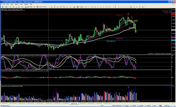The image size is (176, 107).
Task: Switch to the MN timeframe
Action: tap(109, 7)
